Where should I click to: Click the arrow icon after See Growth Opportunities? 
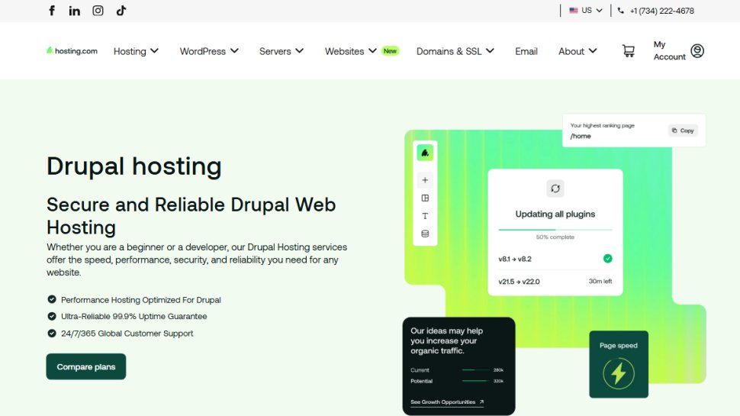pyautogui.click(x=481, y=401)
